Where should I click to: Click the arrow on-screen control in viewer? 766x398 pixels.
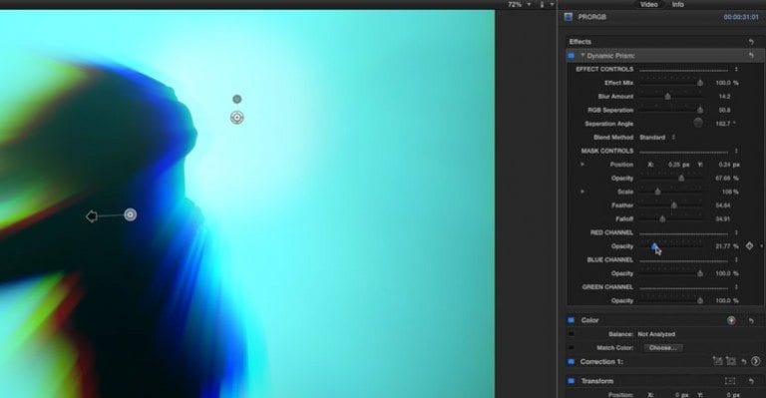pos(92,215)
